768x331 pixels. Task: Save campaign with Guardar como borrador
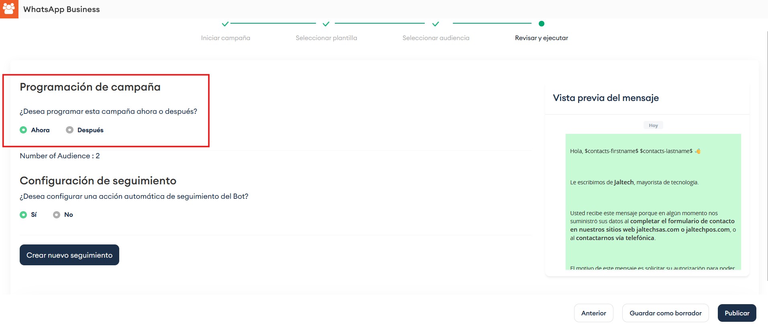point(665,313)
